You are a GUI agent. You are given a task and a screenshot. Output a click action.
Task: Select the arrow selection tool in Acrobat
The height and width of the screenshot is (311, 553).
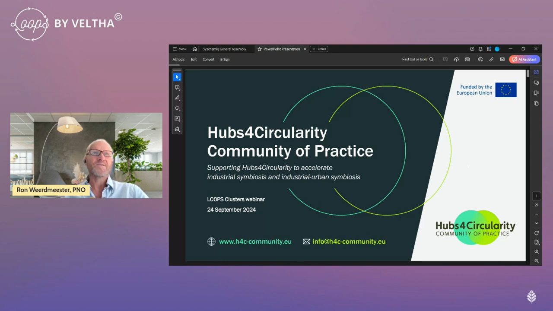(177, 77)
